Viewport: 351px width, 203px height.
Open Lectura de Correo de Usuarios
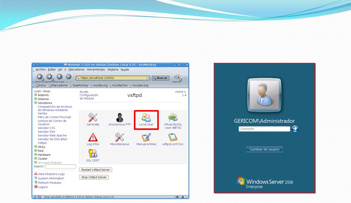point(52,122)
